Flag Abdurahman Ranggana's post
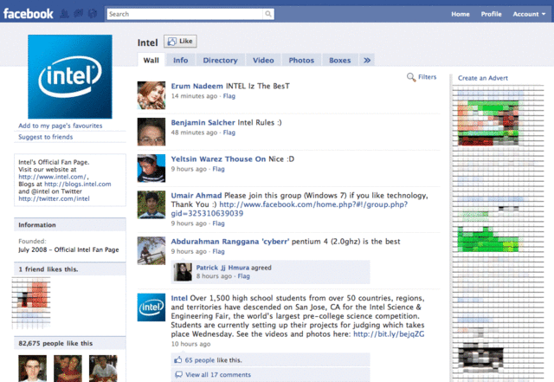 (218, 251)
